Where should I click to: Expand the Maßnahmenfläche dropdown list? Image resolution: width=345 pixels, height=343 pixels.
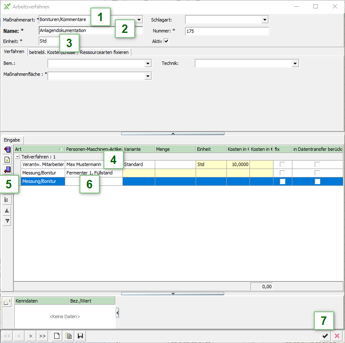(148, 76)
